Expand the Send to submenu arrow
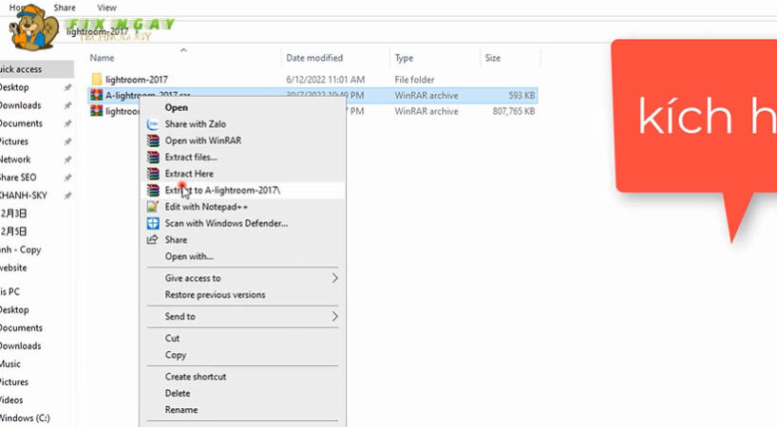This screenshot has height=427, width=777. click(x=334, y=316)
